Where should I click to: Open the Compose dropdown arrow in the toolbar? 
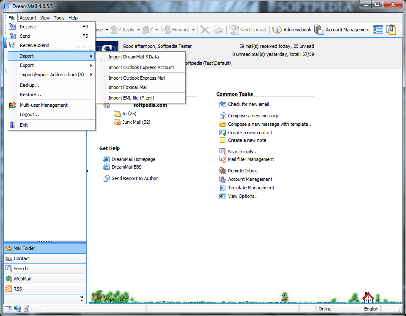point(107,30)
